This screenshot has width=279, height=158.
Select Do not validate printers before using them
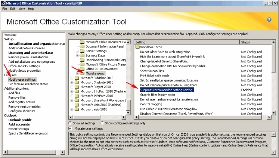point(168,85)
